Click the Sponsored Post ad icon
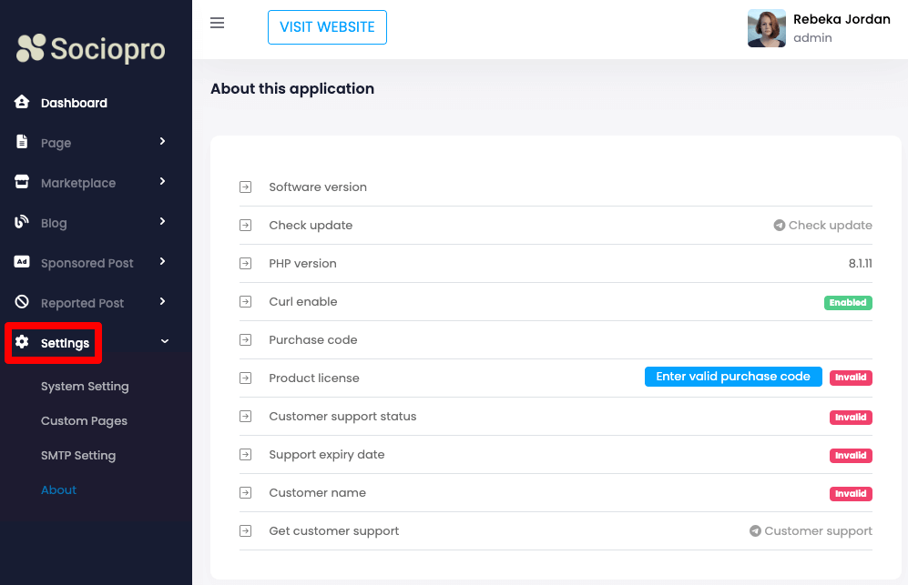 pyautogui.click(x=22, y=262)
